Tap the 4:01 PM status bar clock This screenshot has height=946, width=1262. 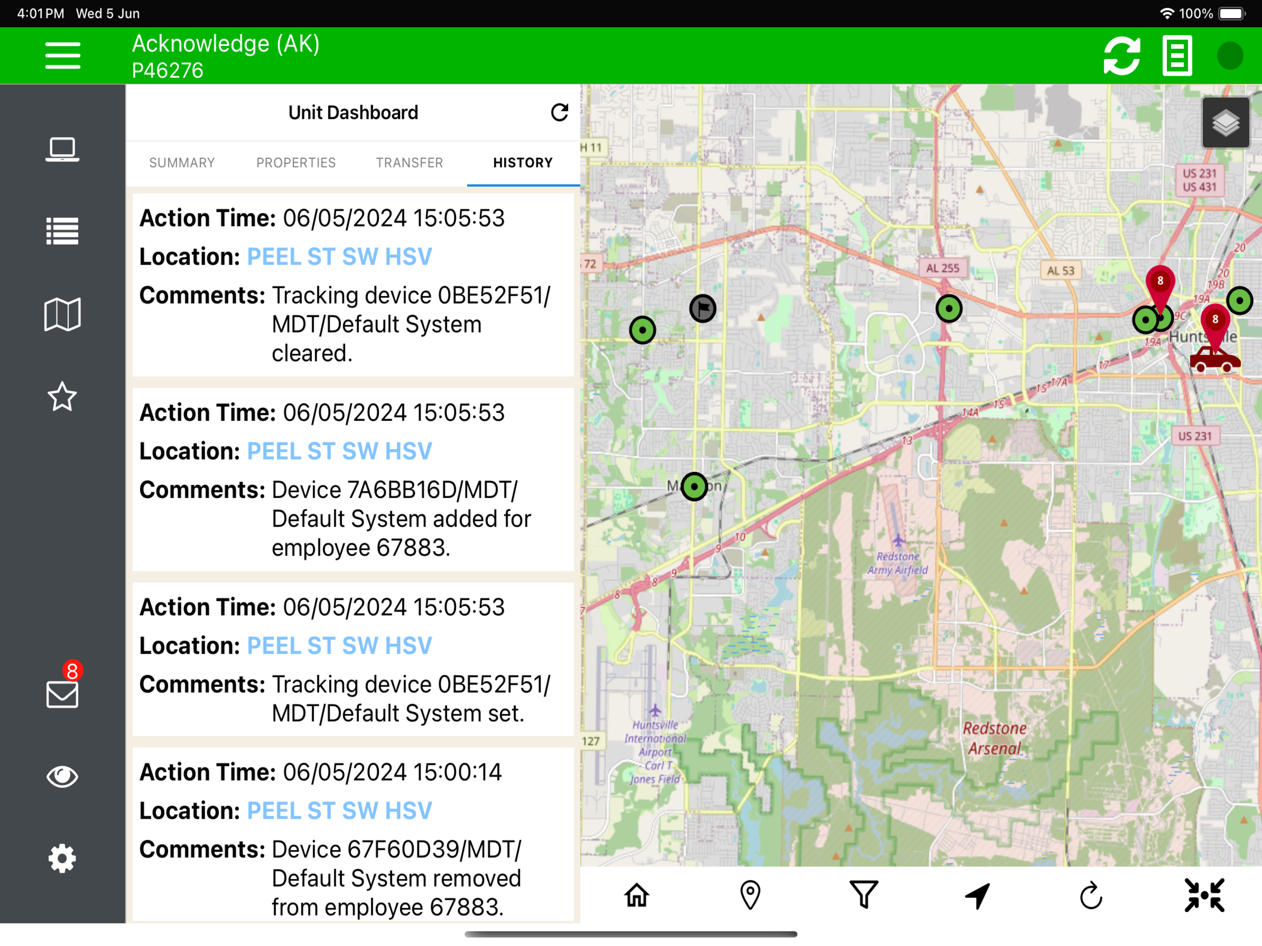click(x=41, y=13)
